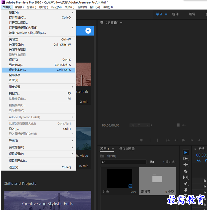Go to In point in Source monitor
Screen dimensions: 207x210
tap(168, 140)
